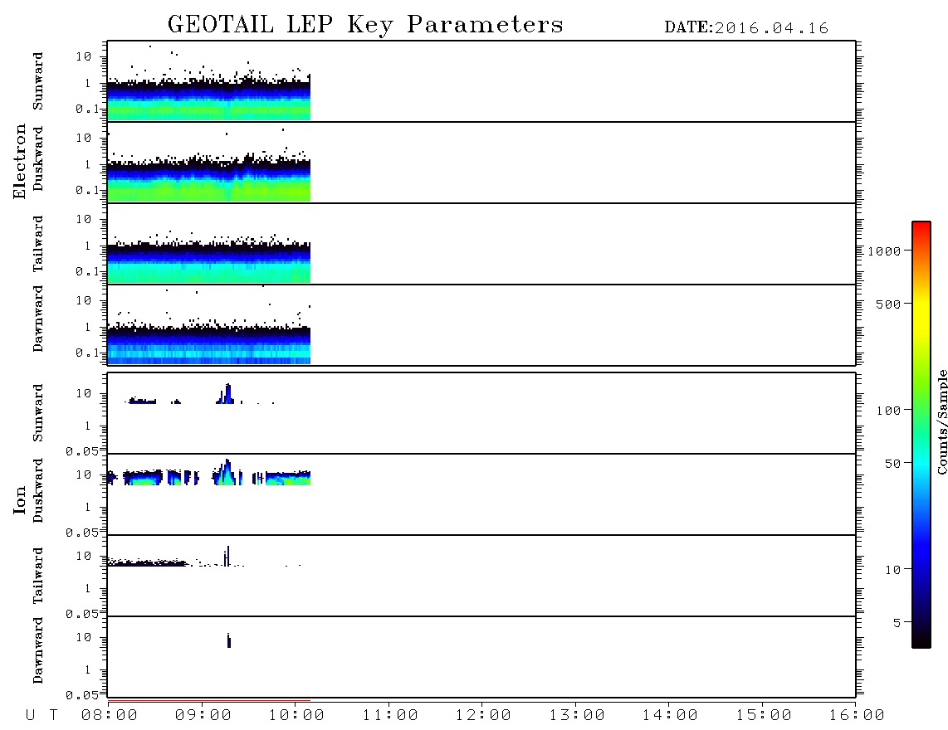Click the "0.05" tick of Ion Sunward panel
This screenshot has height=730, width=948.
click(81, 451)
